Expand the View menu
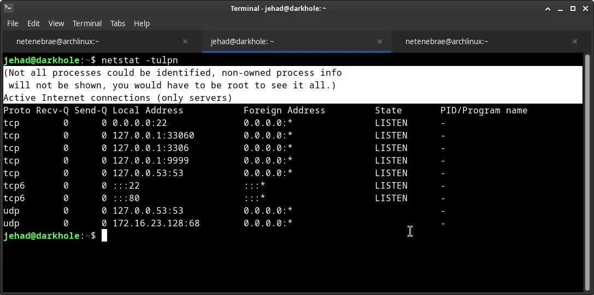Image resolution: width=594 pixels, height=295 pixels. click(x=56, y=23)
